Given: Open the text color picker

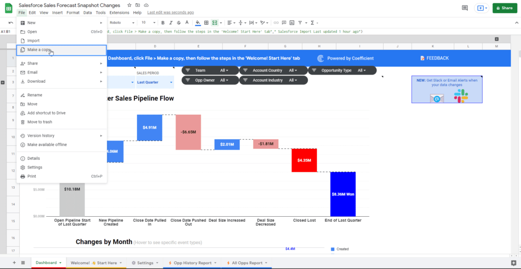Looking at the screenshot, I should click(187, 23).
